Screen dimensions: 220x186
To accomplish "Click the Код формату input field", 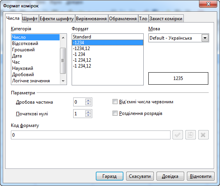I will pyautogui.click(x=91, y=135).
